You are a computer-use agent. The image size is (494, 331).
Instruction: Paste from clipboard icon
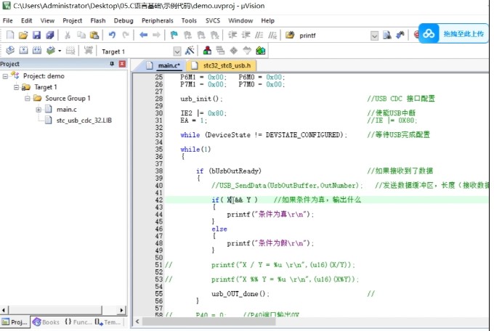[x=94, y=35]
